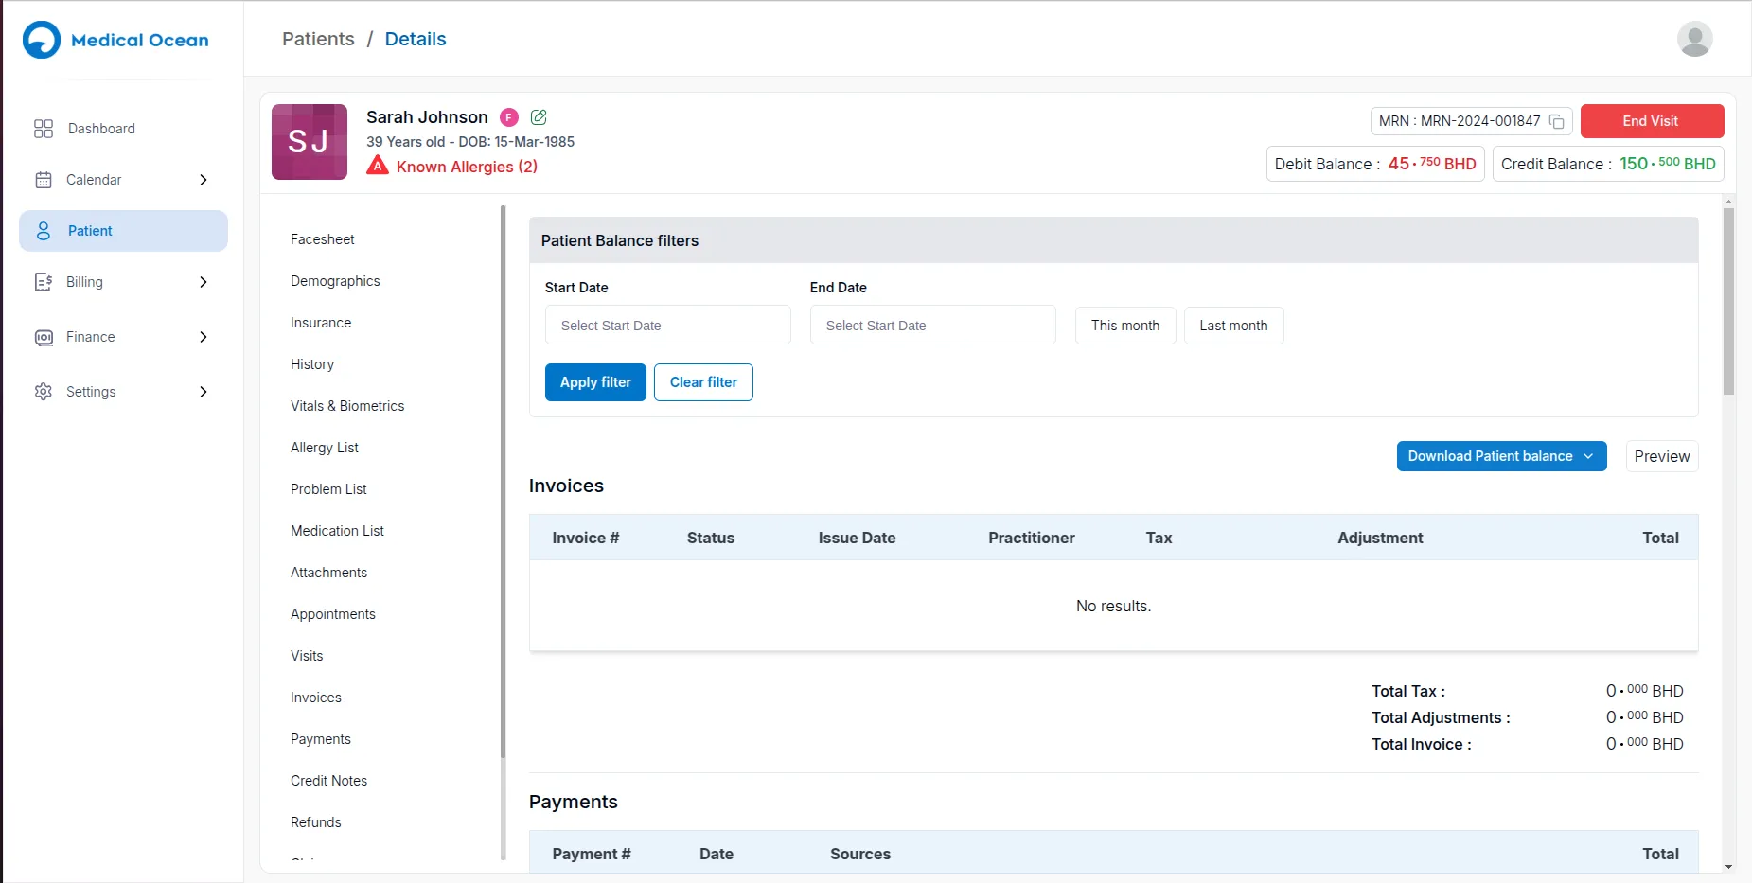Select the Last month filter

point(1233,325)
